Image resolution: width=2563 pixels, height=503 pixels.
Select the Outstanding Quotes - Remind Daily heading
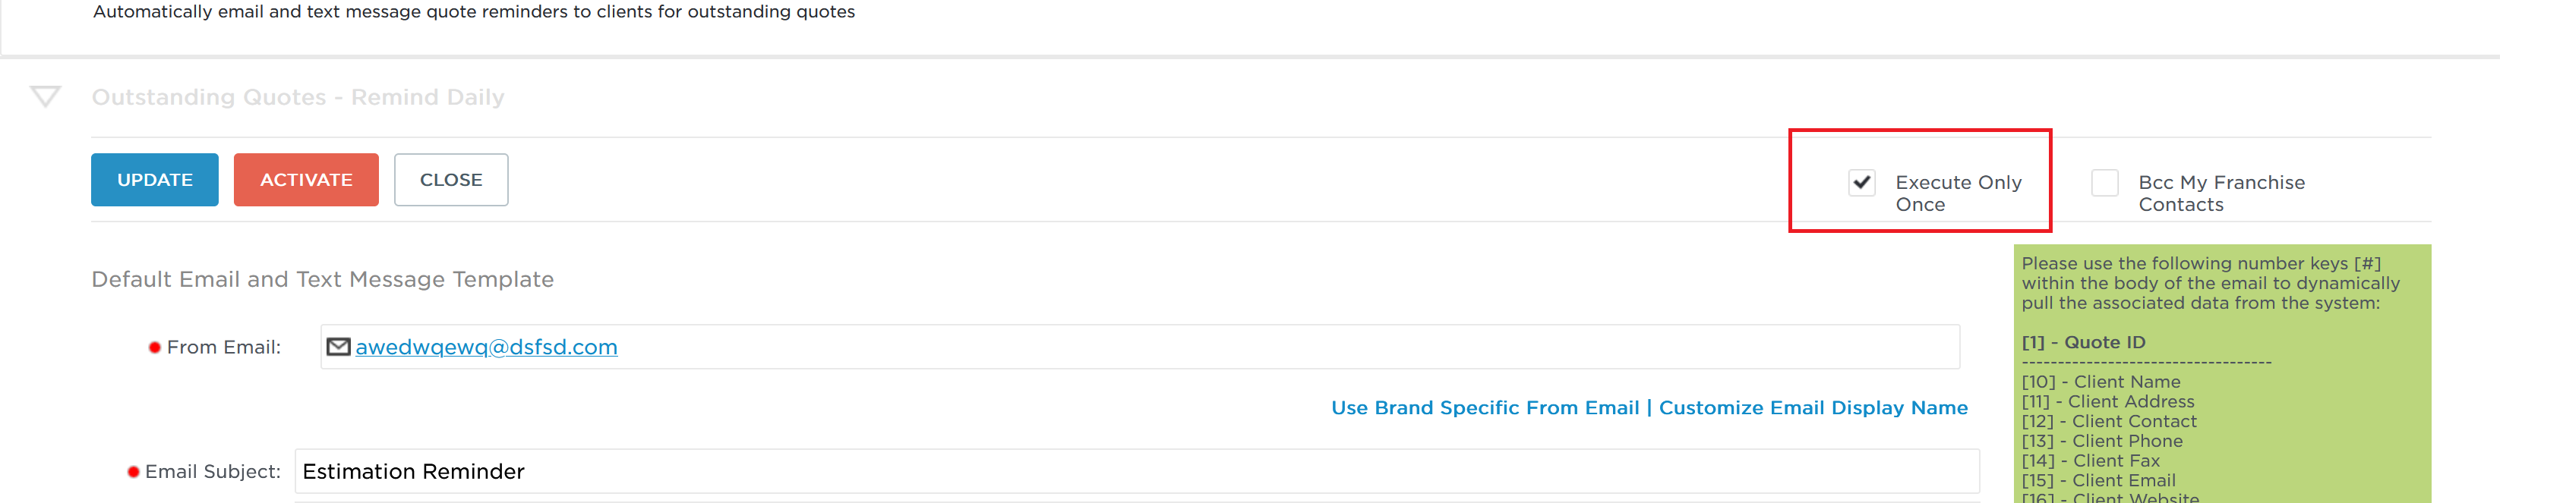coord(298,97)
